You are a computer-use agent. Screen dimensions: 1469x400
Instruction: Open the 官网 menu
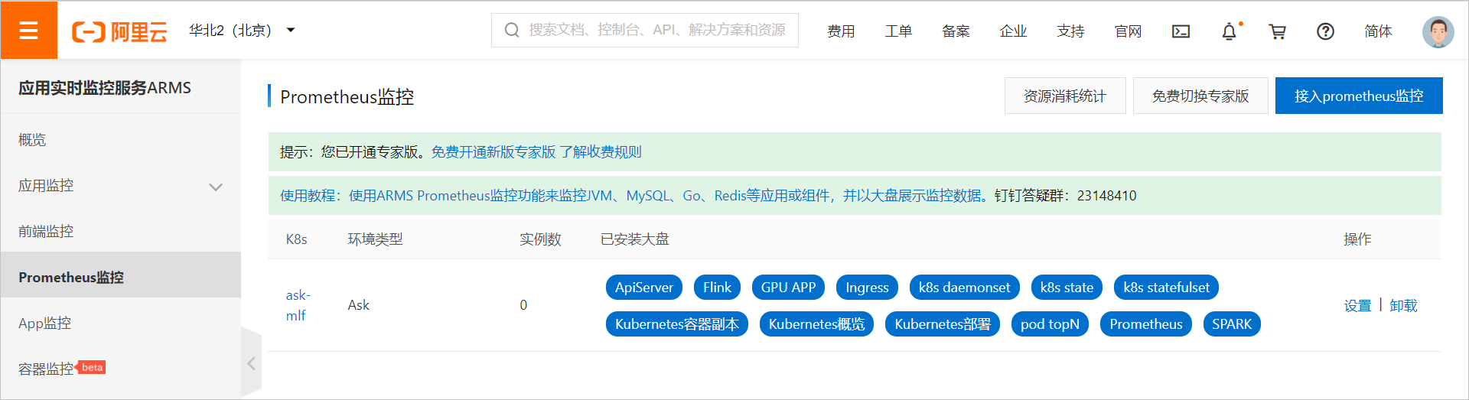[x=1128, y=31]
